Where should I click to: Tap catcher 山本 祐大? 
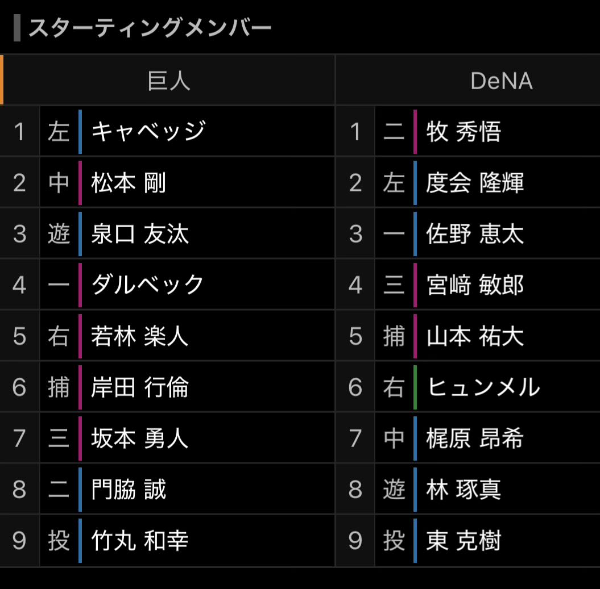(x=475, y=336)
